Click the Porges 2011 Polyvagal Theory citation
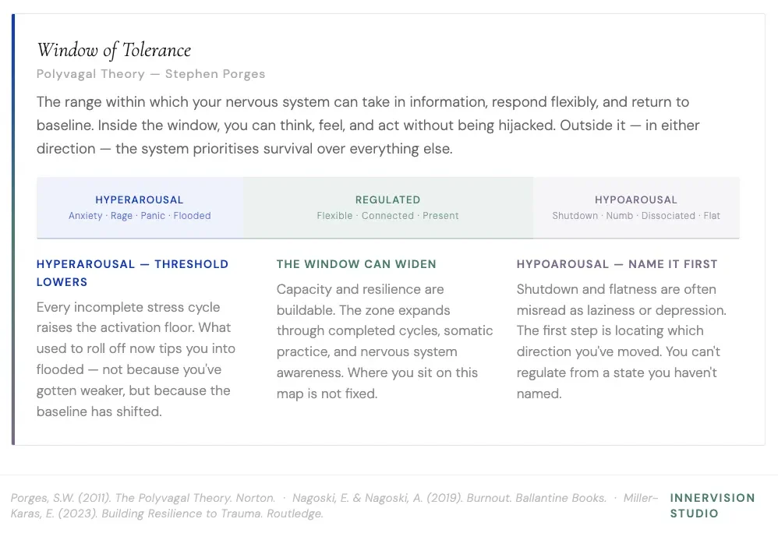 143,498
